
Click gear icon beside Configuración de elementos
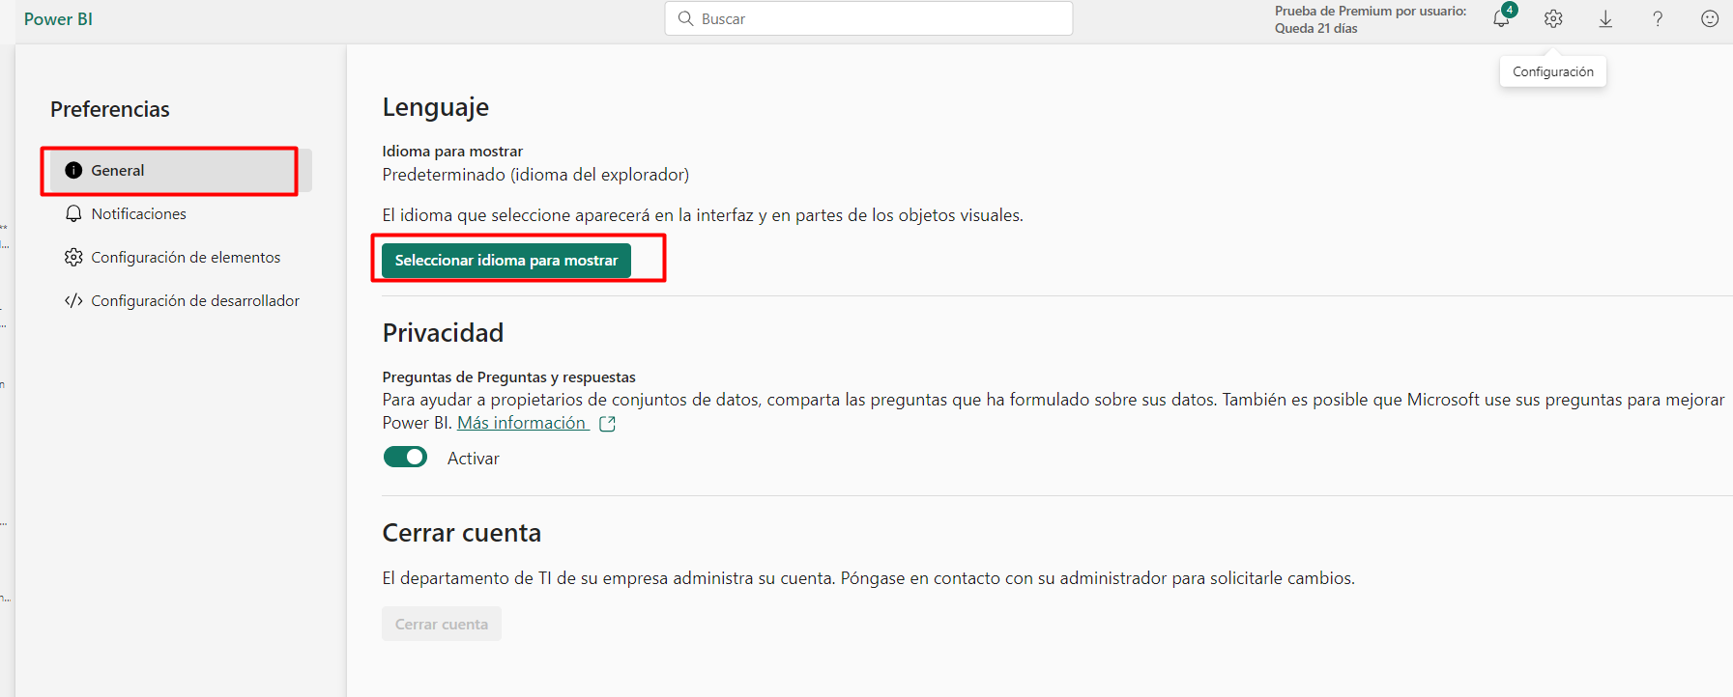click(73, 257)
